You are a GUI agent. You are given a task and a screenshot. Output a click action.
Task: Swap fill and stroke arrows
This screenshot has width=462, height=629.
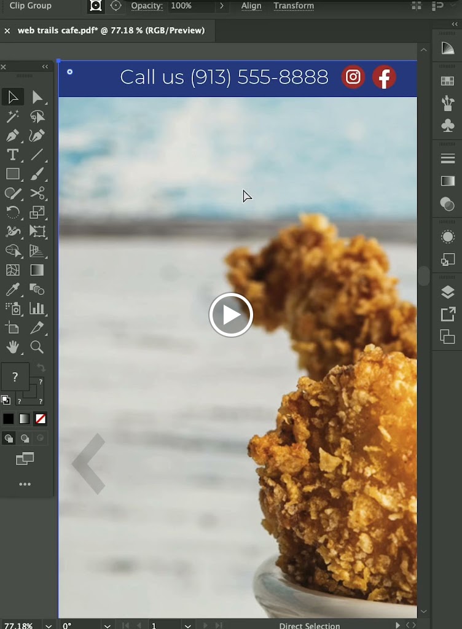tap(41, 367)
